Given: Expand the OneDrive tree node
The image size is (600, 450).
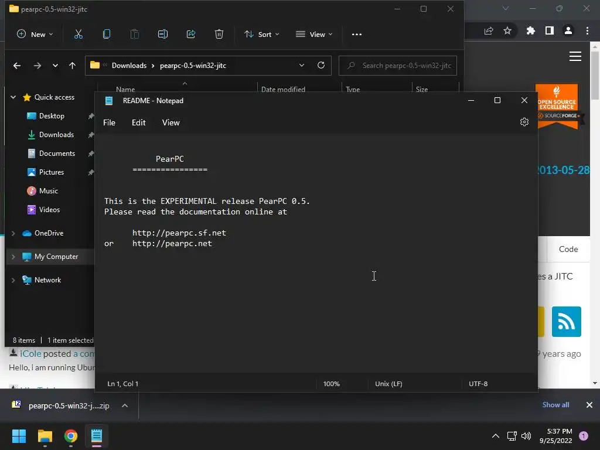Looking at the screenshot, I should pos(13,233).
